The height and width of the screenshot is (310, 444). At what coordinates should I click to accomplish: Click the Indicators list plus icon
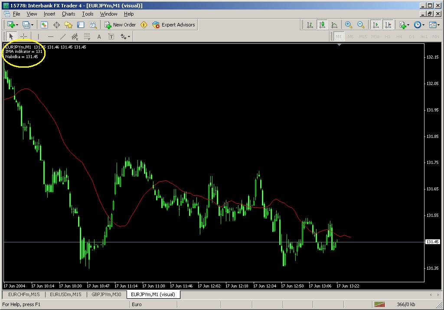[403, 25]
